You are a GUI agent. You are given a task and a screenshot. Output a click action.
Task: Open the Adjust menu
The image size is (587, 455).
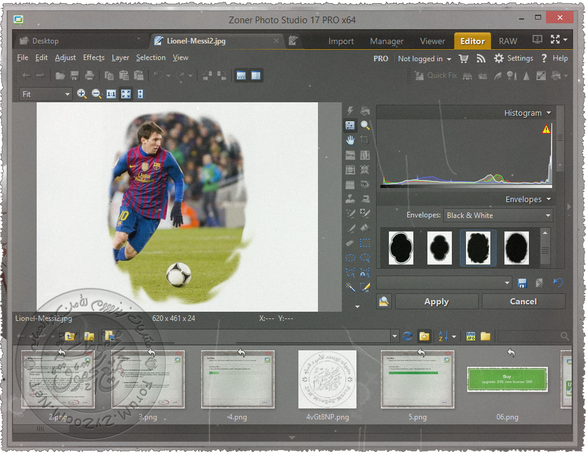[65, 58]
